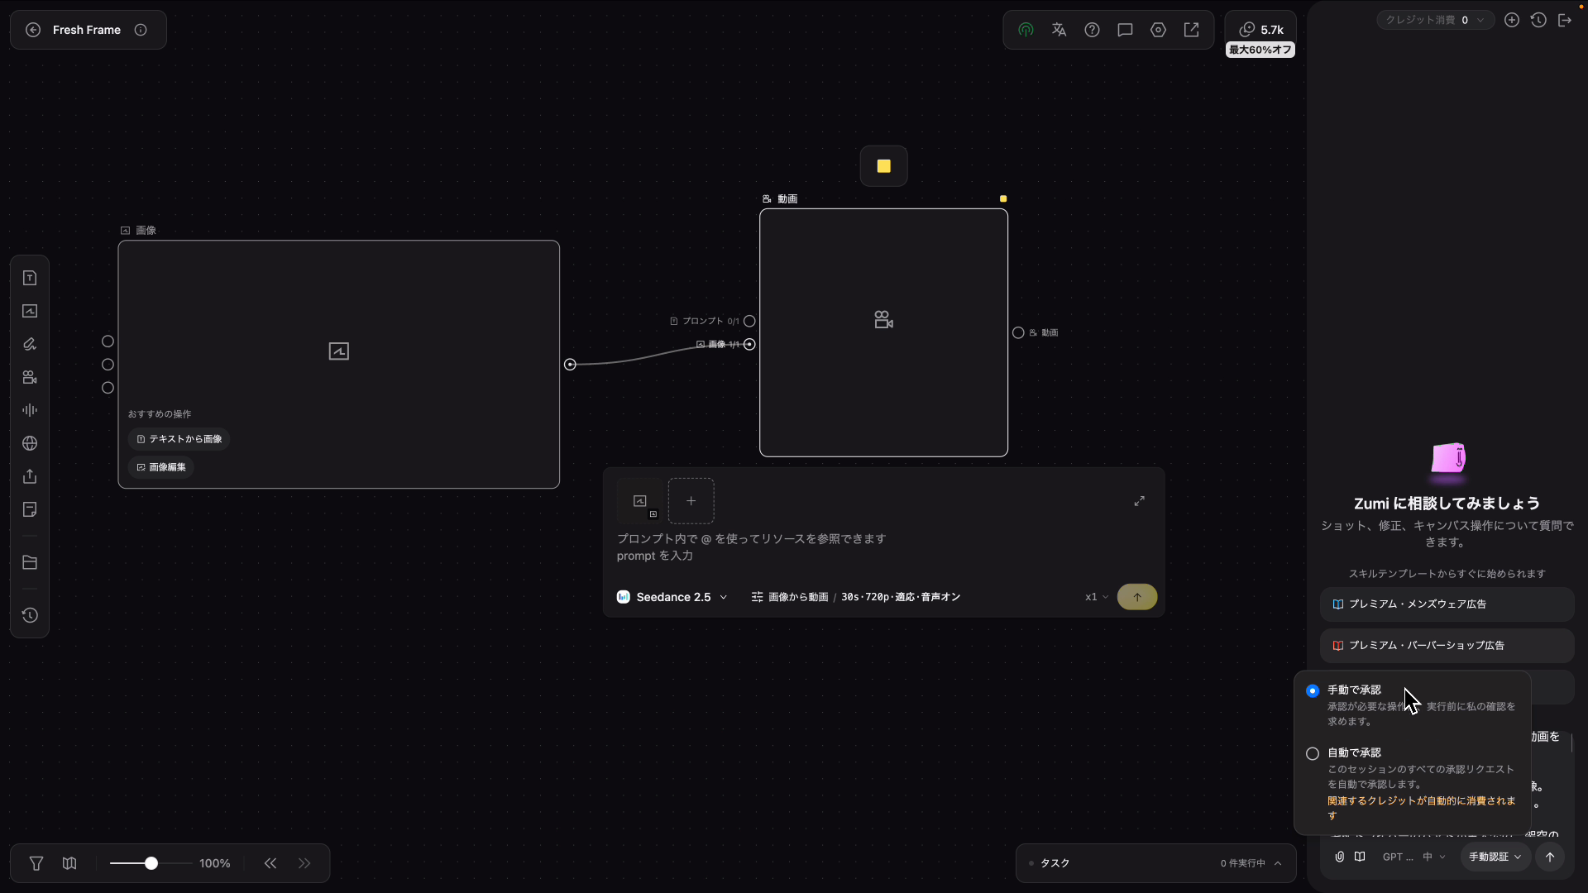Add an audio waveform node from left toolbar
Viewport: 1588px width, 893px height.
click(30, 410)
